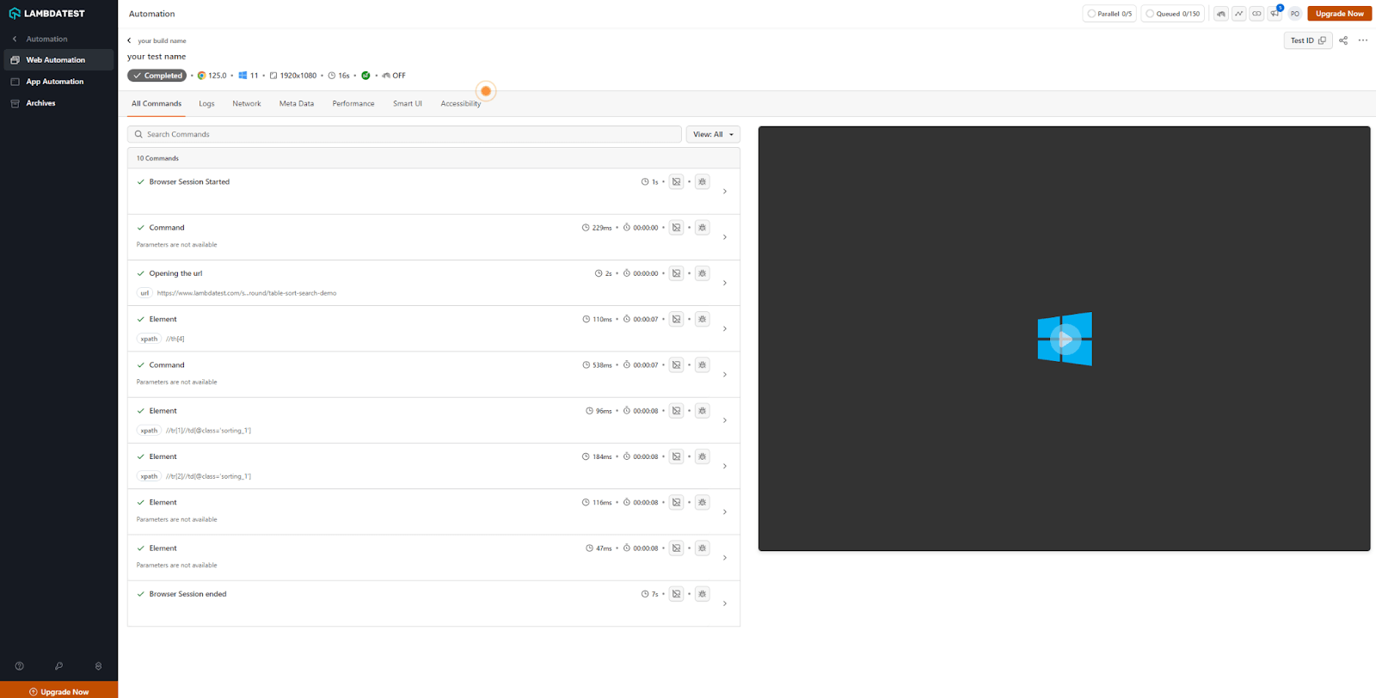This screenshot has width=1376, height=698.
Task: Click the bug icon on the 538ms Command row
Action: point(703,364)
